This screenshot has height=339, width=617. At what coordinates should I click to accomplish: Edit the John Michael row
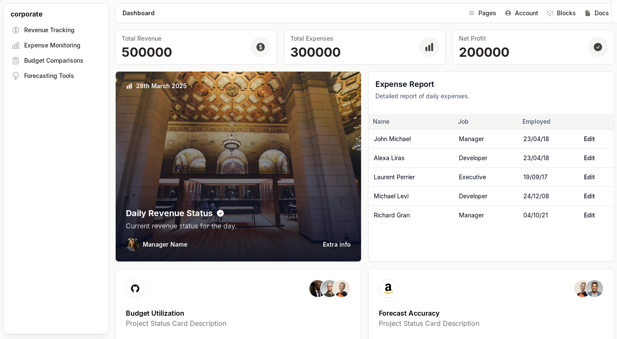tap(589, 139)
